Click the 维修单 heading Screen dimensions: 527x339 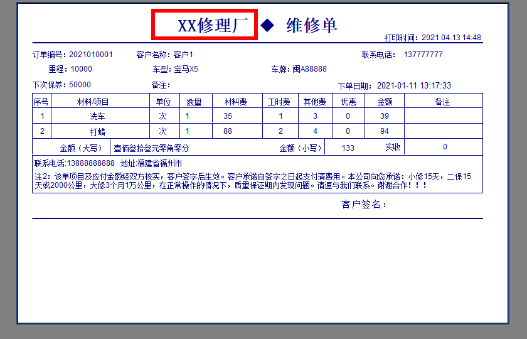312,25
